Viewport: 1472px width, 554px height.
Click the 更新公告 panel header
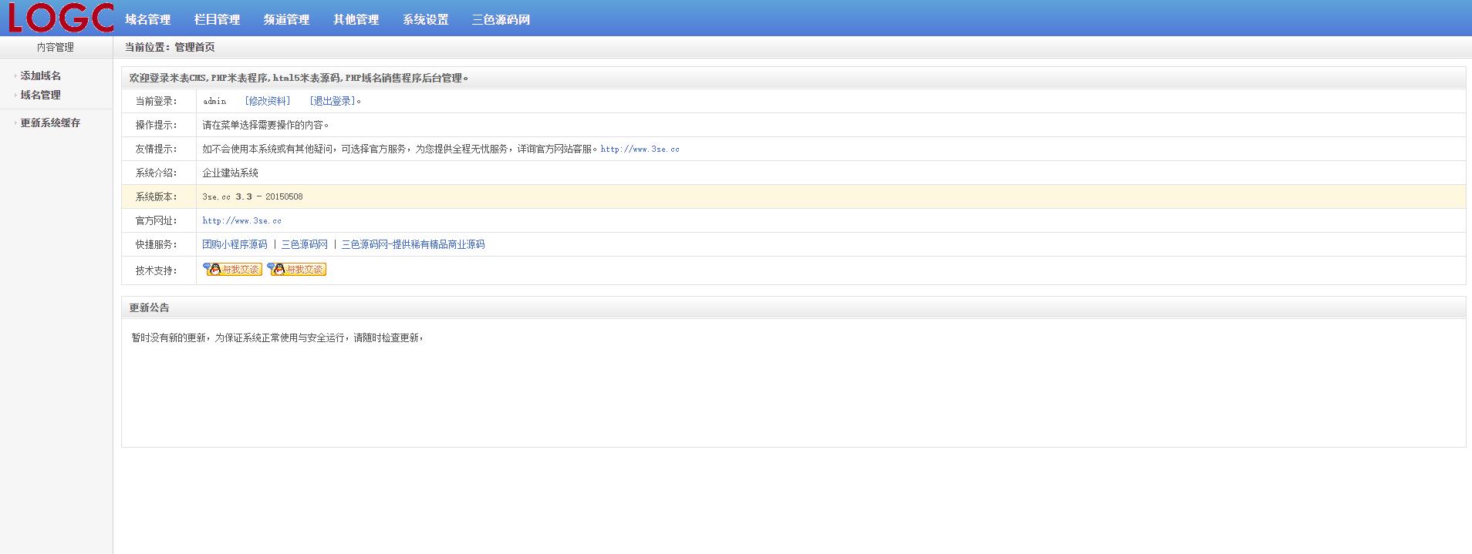tap(794, 307)
